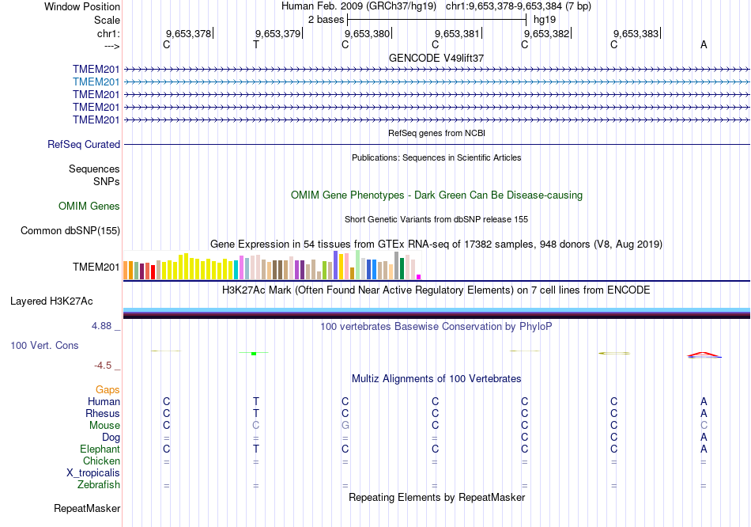Viewport: 751px width, 527px height.
Task: Select the Chicken alignment row label
Action: click(101, 461)
